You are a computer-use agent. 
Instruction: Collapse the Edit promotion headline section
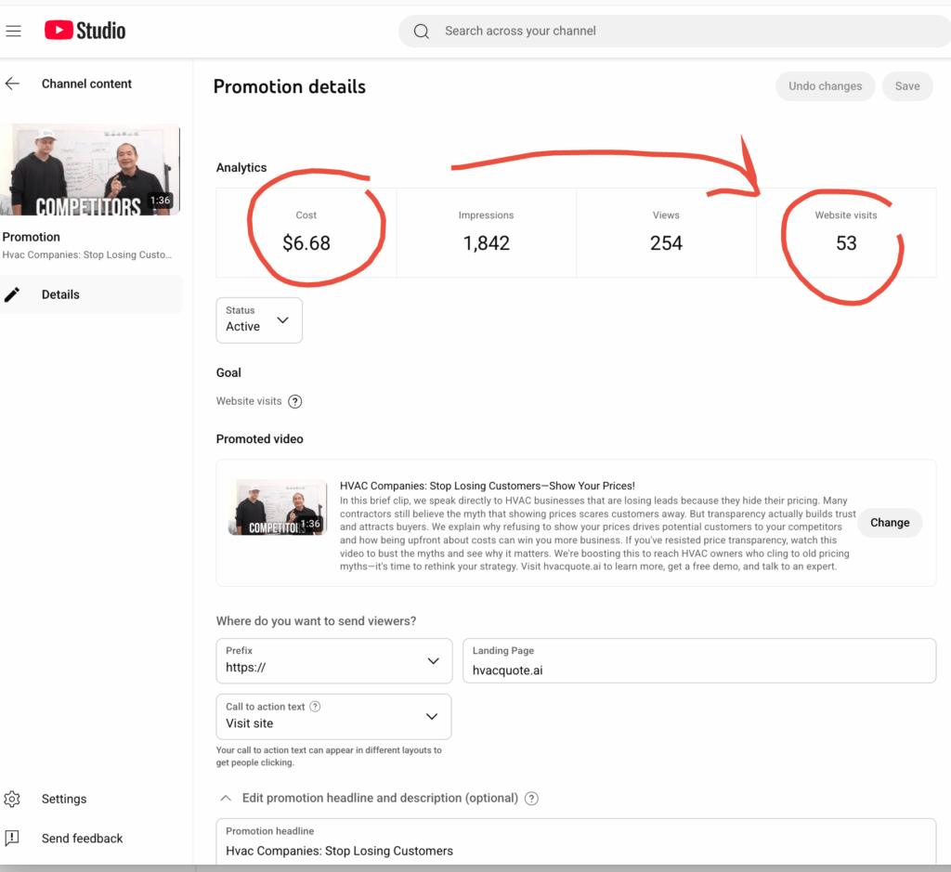point(226,798)
